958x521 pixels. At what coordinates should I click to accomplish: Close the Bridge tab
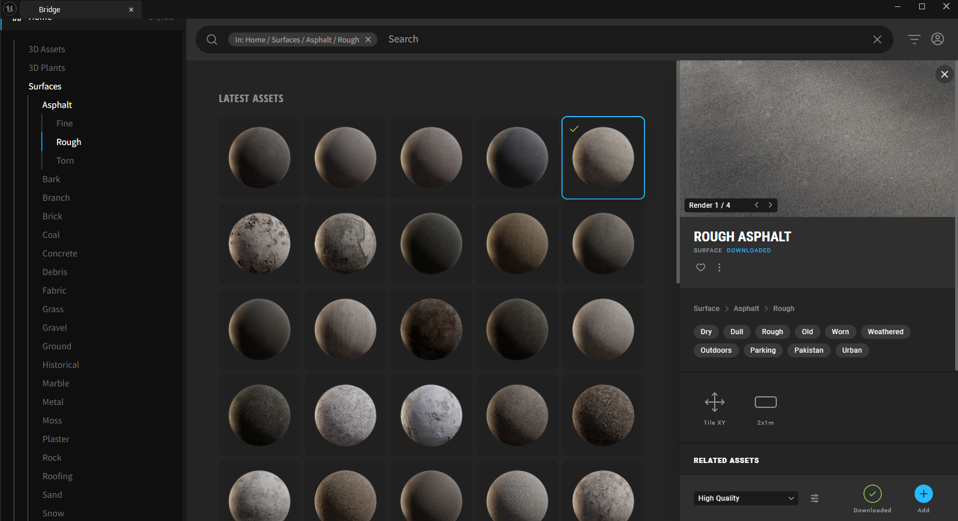(x=131, y=9)
